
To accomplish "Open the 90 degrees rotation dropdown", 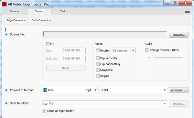I will click(124, 50).
